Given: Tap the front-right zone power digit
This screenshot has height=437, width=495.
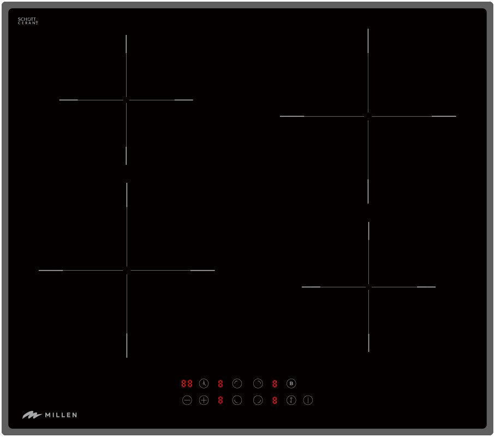Looking at the screenshot, I should point(275,400).
